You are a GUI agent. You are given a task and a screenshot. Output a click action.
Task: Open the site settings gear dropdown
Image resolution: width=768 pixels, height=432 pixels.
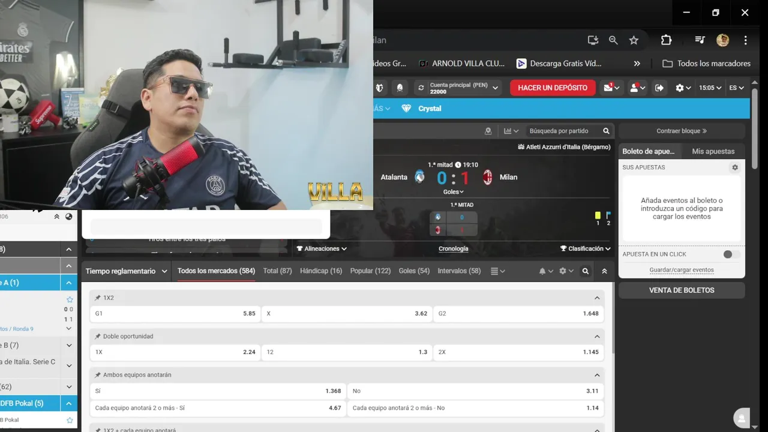(683, 88)
